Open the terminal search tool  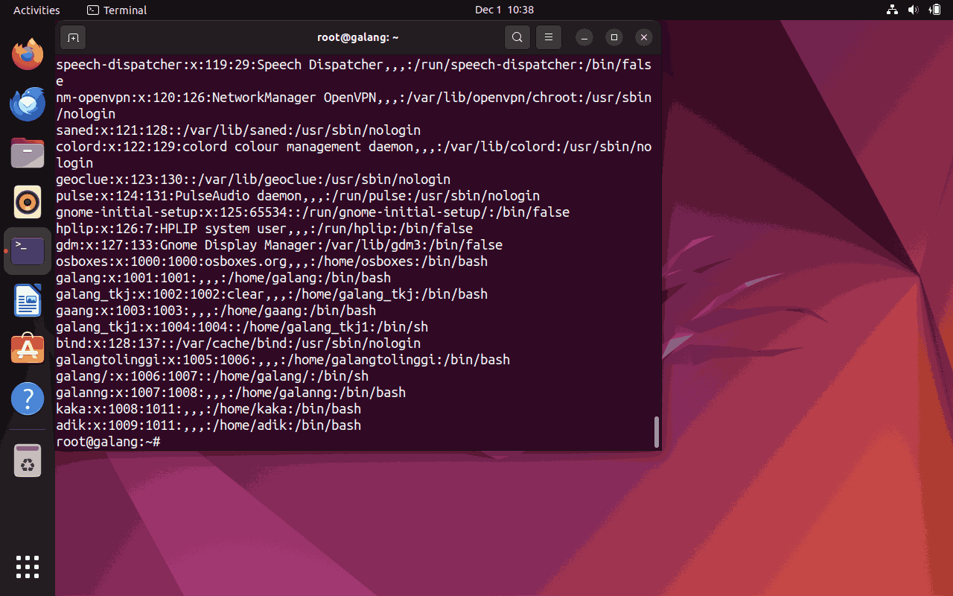517,37
